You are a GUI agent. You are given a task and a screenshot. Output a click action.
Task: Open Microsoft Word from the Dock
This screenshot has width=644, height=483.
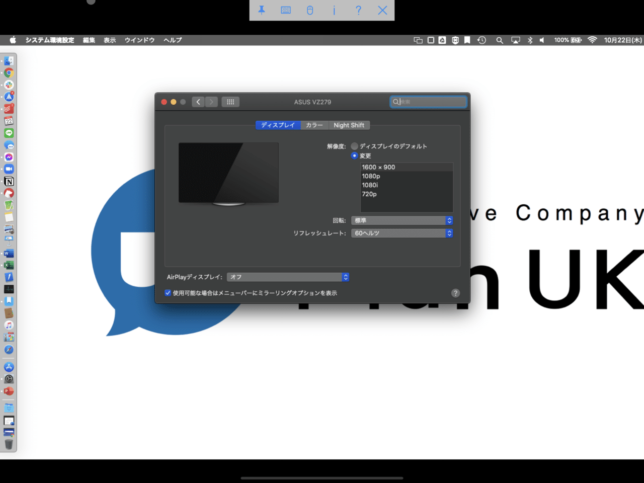[9, 253]
